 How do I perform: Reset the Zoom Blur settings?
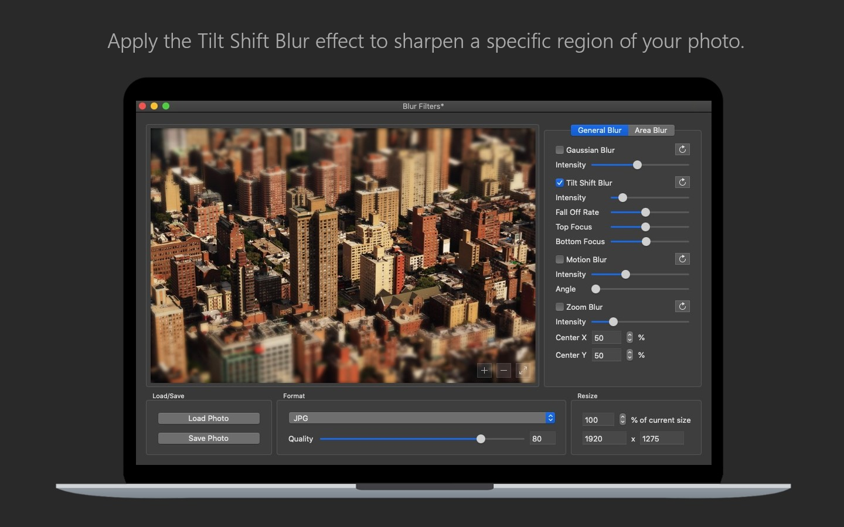(682, 306)
